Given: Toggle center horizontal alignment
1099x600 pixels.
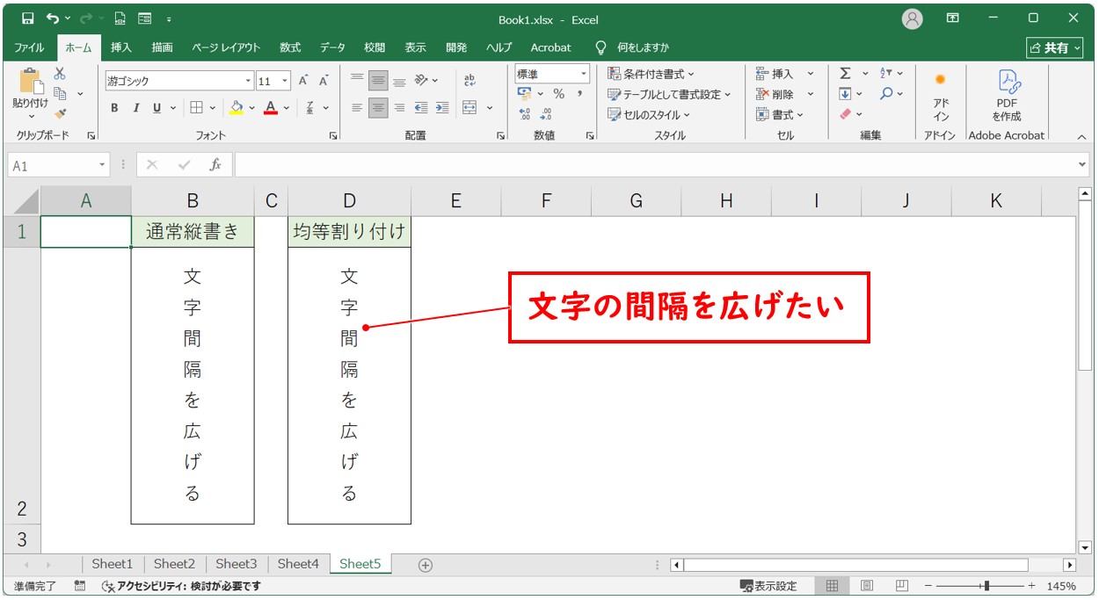Looking at the screenshot, I should pyautogui.click(x=378, y=108).
